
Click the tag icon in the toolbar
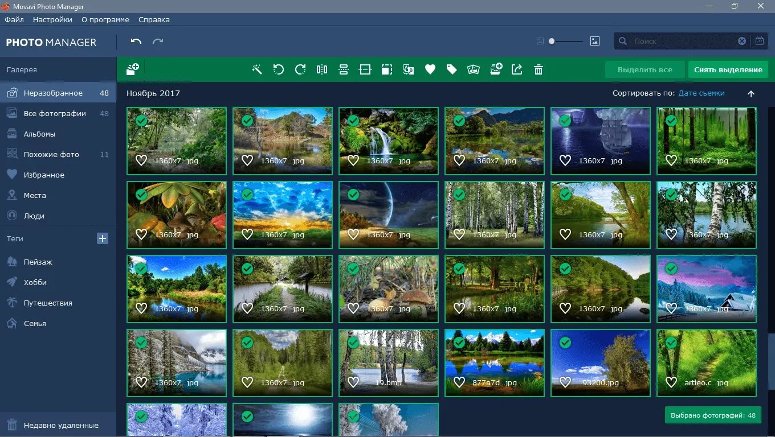pos(452,69)
